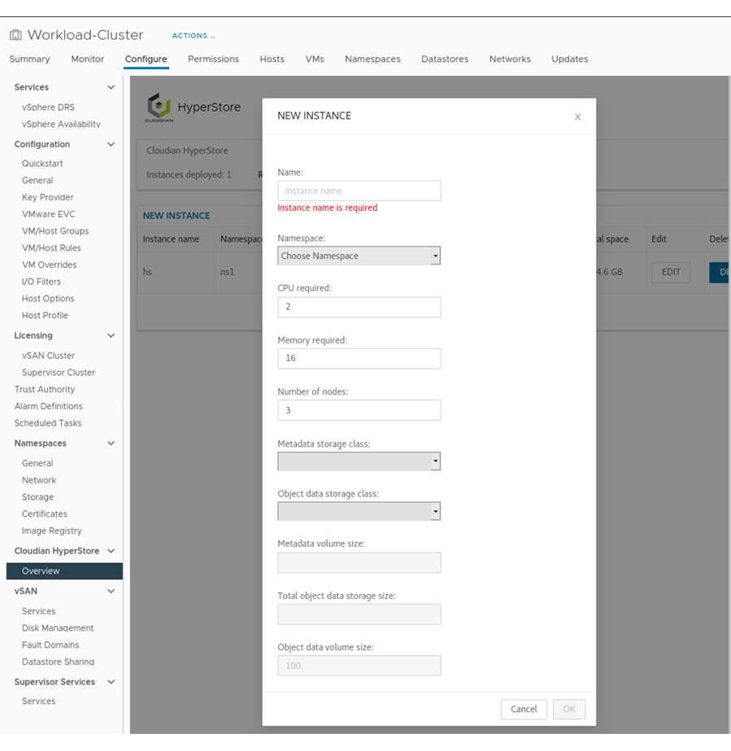Screen dimensions: 731x751
Task: Open the Choose Namespace dropdown
Action: 359,255
